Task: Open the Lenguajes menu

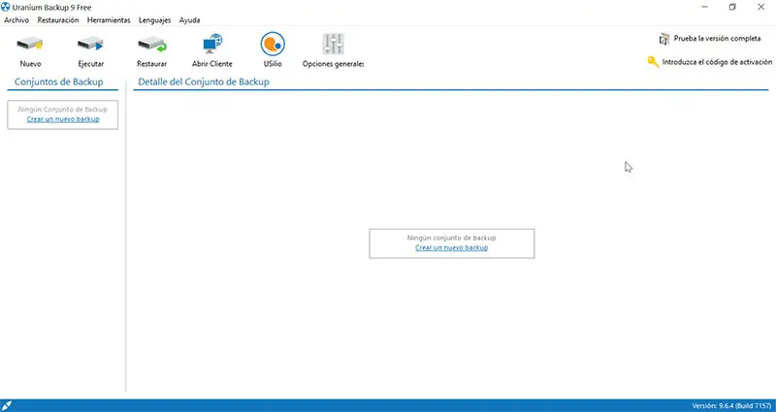Action: pos(154,20)
